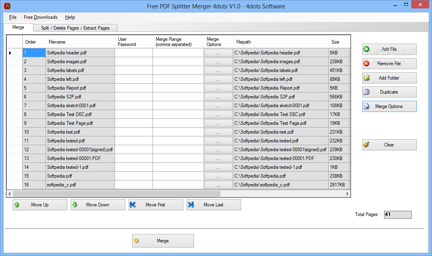Click the red app icon in title bar
This screenshot has width=432, height=256.
(x=8, y=6)
